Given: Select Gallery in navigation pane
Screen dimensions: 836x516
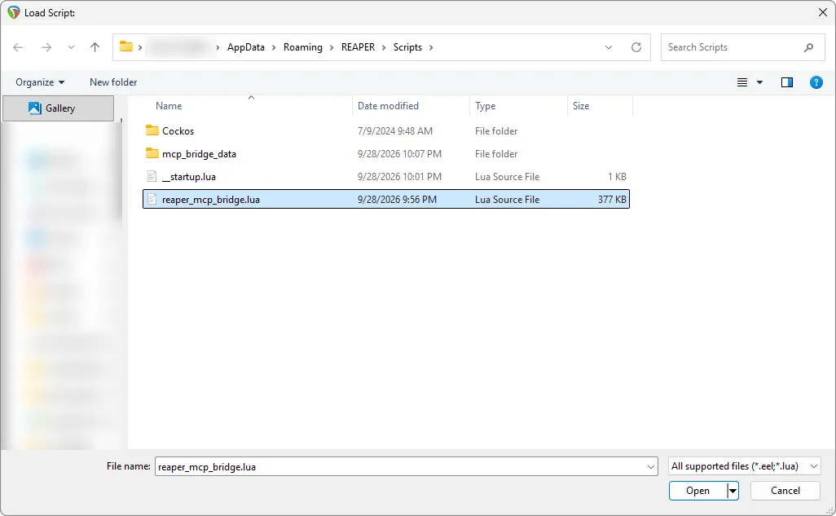Looking at the screenshot, I should point(59,108).
